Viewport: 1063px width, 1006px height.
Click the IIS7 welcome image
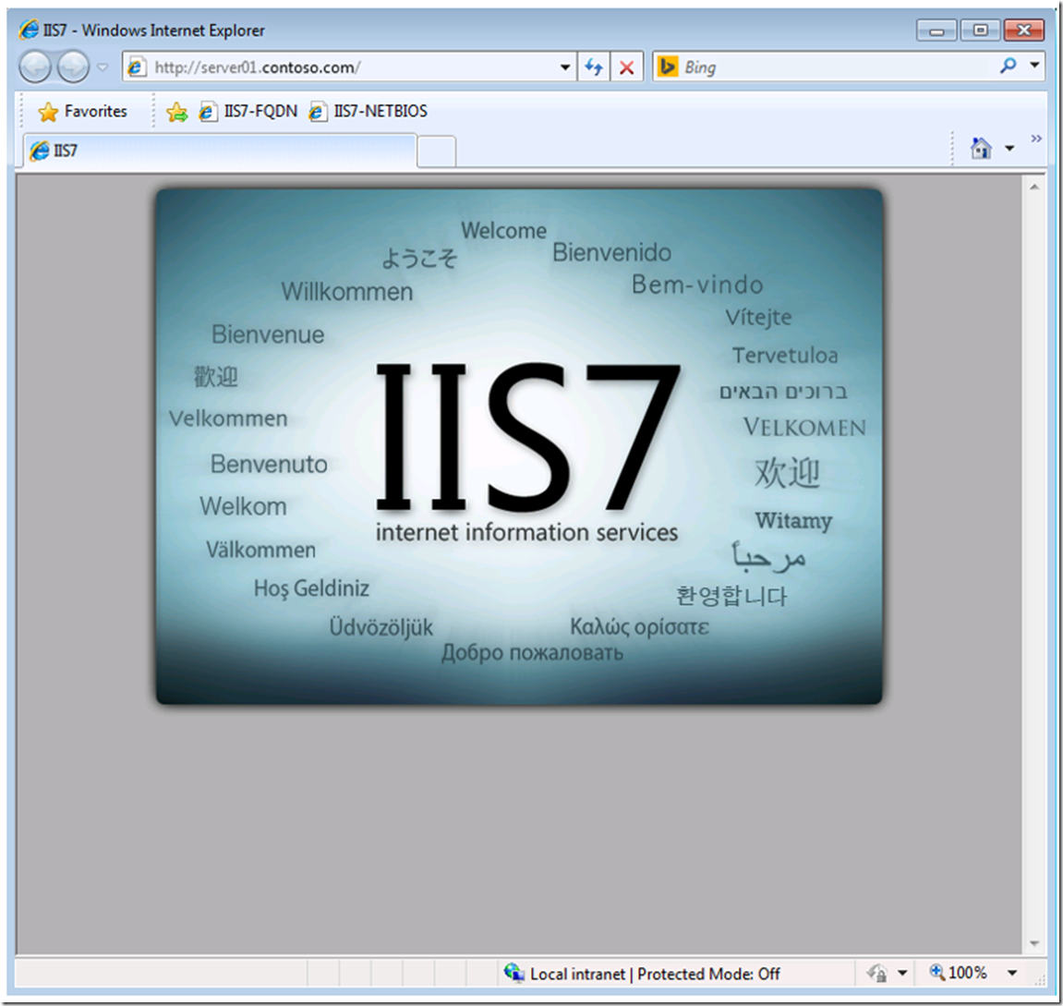pyautogui.click(x=519, y=446)
